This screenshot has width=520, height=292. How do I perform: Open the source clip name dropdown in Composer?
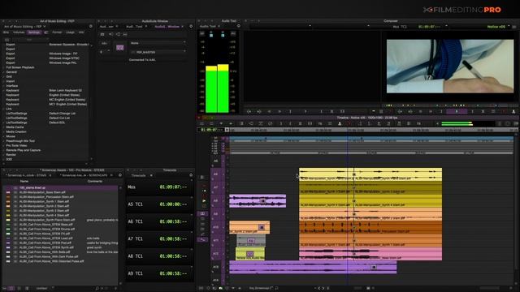280,26
